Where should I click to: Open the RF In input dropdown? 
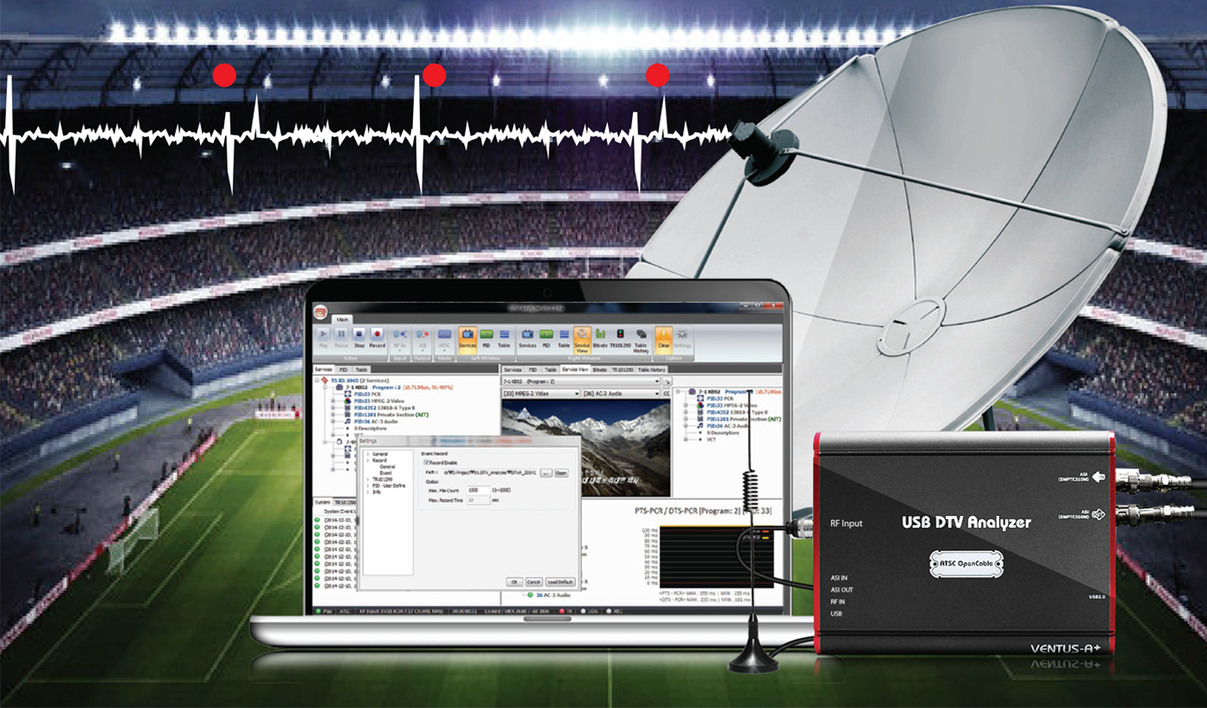400,340
